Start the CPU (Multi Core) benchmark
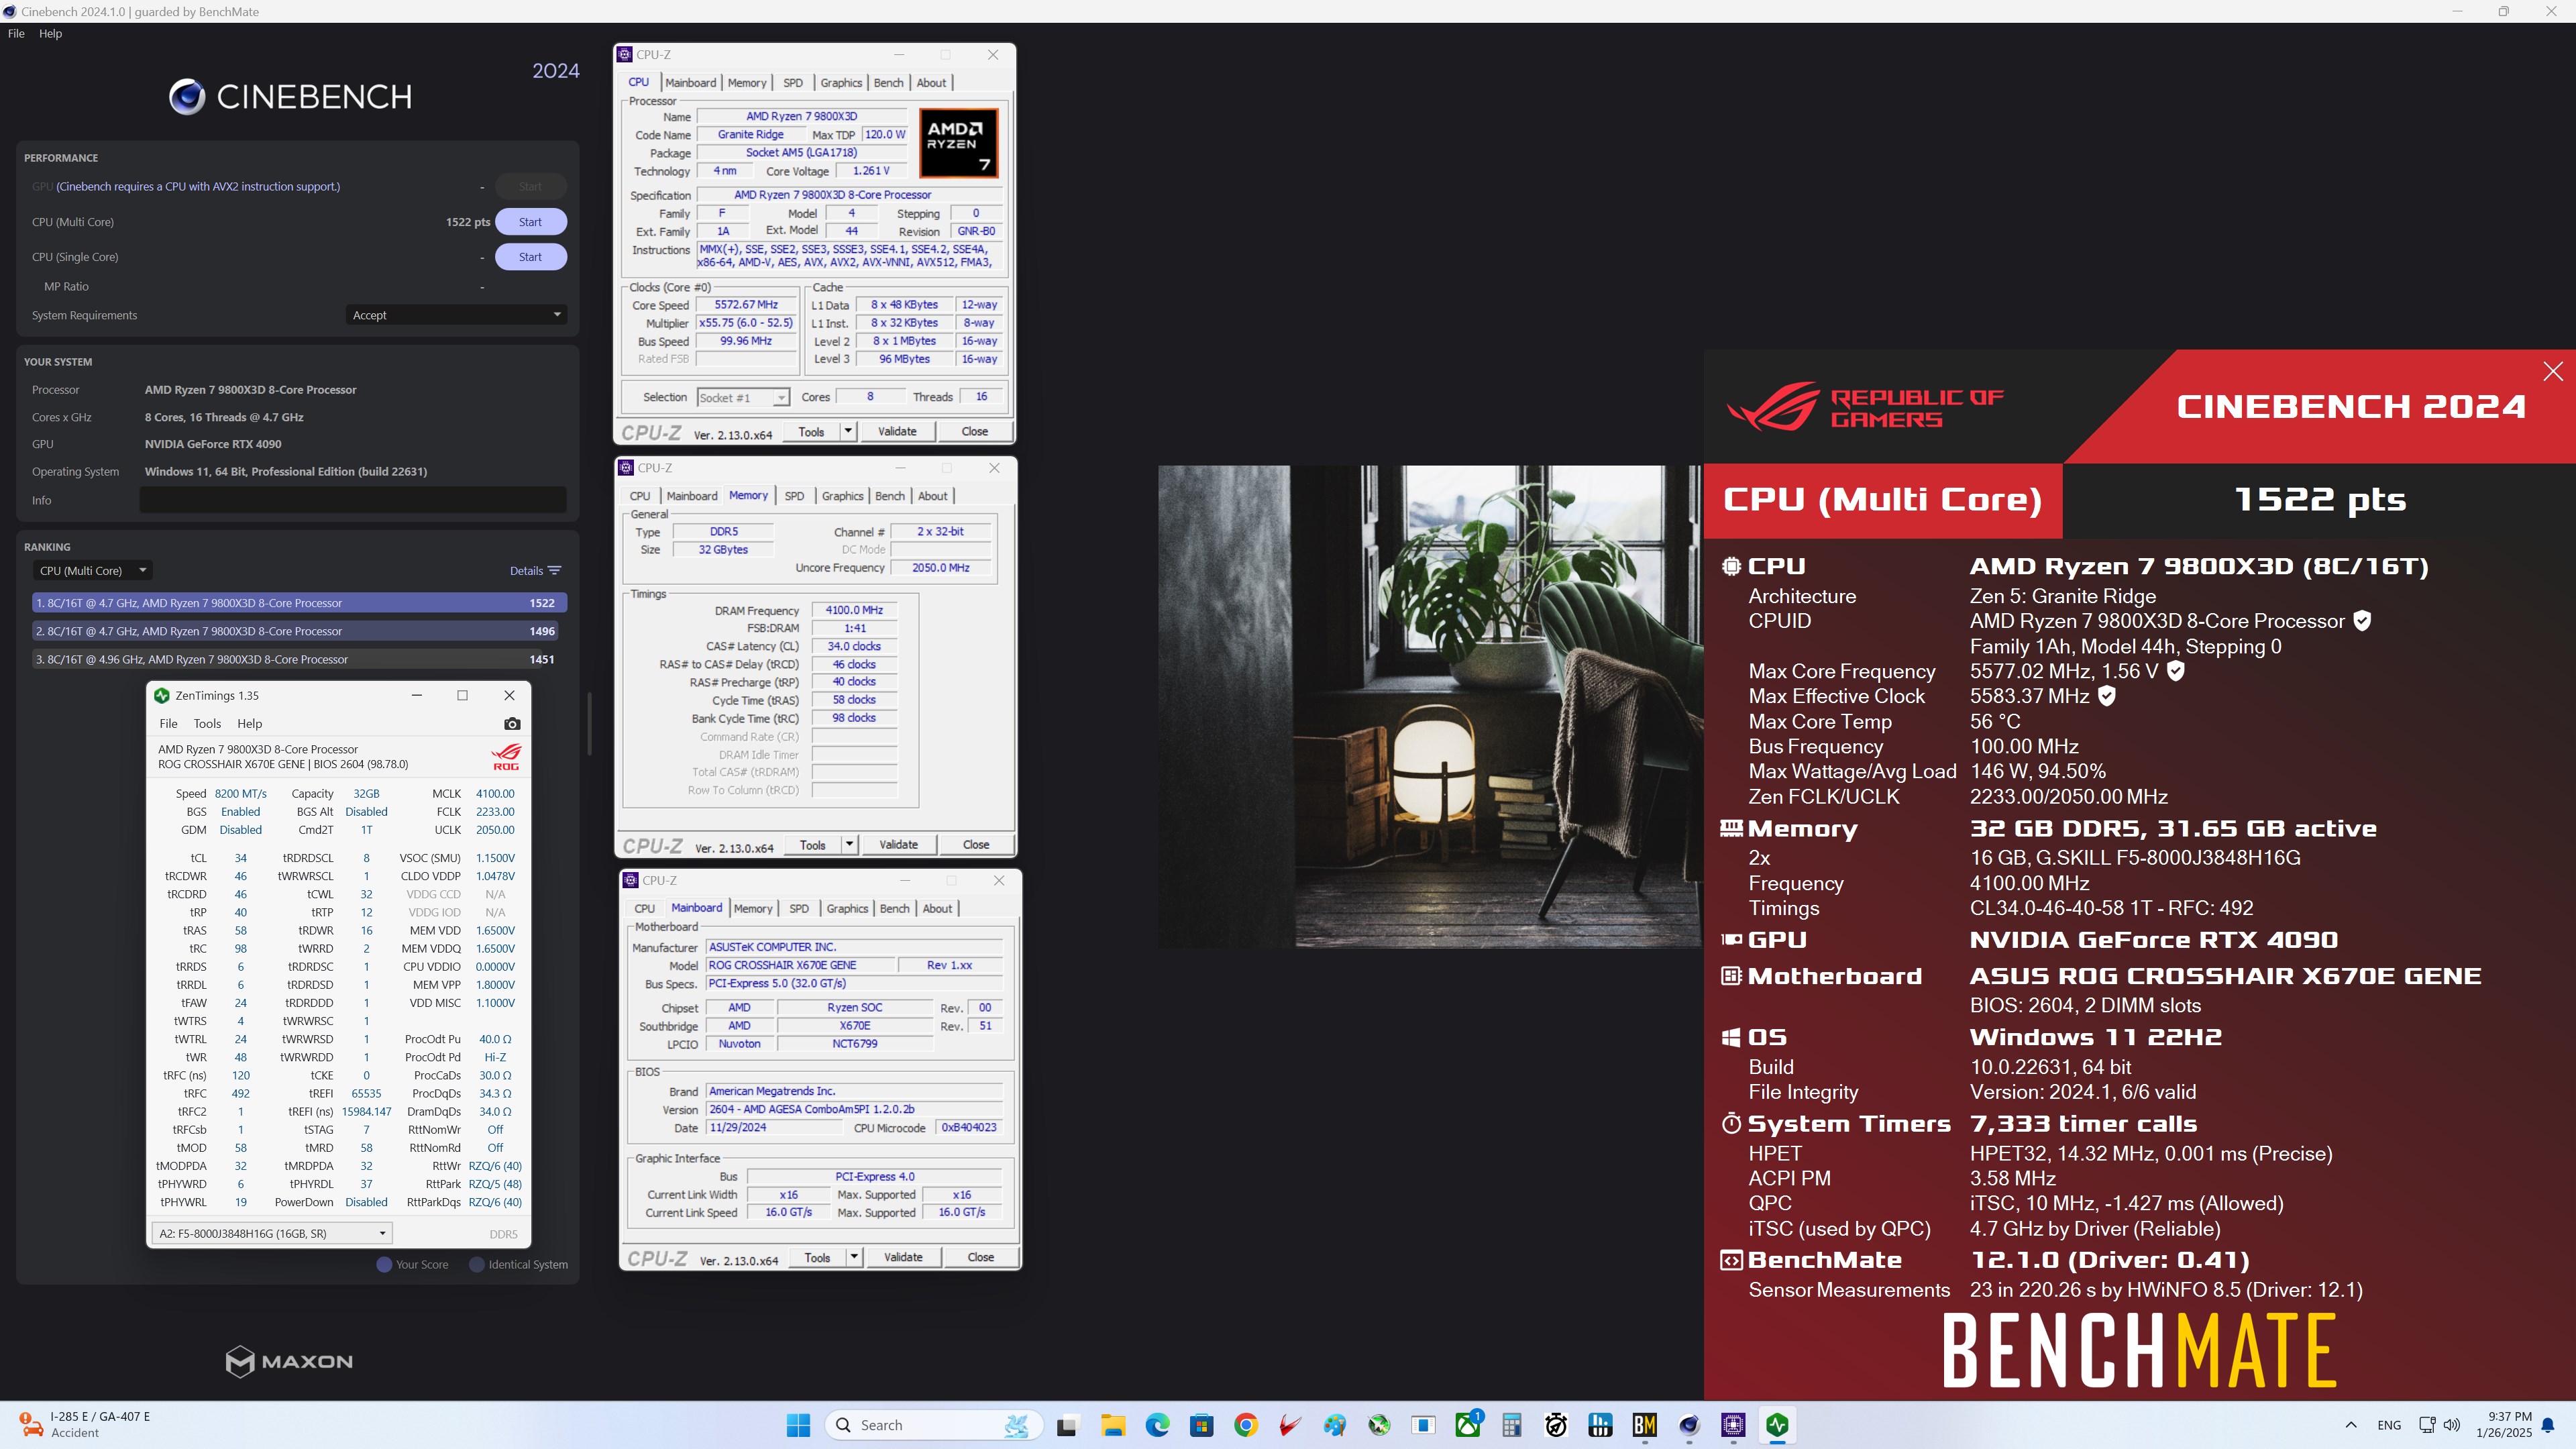 point(530,222)
